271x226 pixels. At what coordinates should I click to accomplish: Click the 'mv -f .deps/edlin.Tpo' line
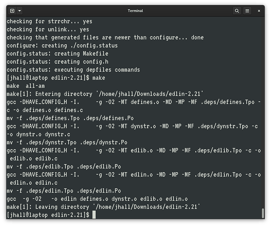click(x=64, y=191)
